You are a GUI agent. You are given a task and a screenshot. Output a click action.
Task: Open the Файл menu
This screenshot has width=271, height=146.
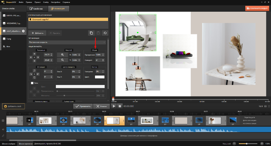click(21, 2)
